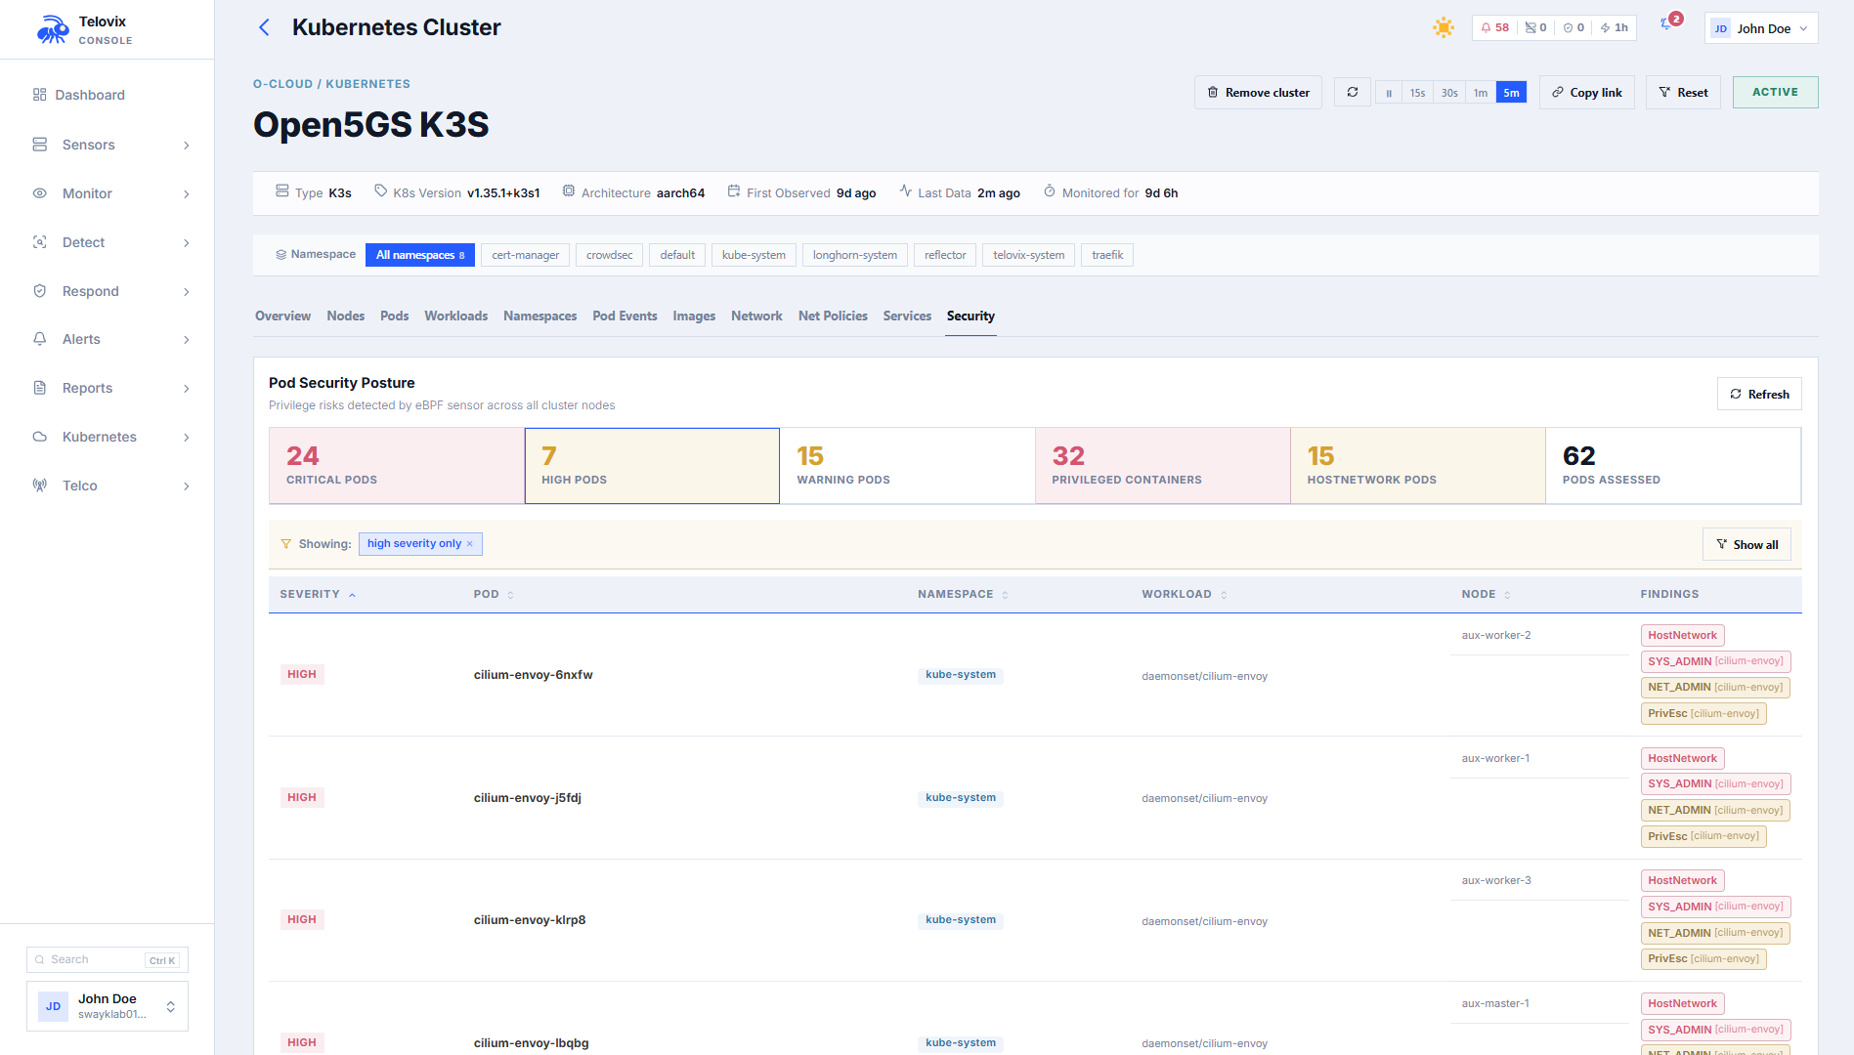
Task: Expand the Reports menu chevron
Action: tap(186, 389)
